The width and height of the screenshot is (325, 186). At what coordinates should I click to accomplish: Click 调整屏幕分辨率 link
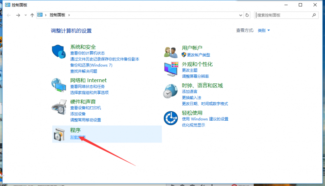coord(195,76)
